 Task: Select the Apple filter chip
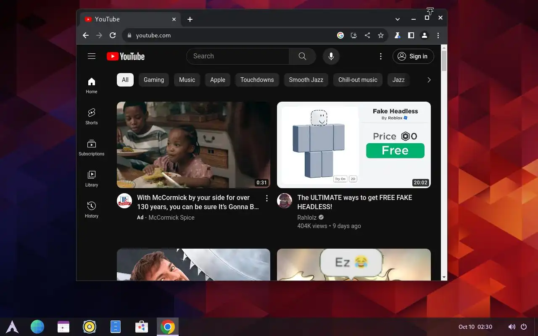pyautogui.click(x=218, y=80)
